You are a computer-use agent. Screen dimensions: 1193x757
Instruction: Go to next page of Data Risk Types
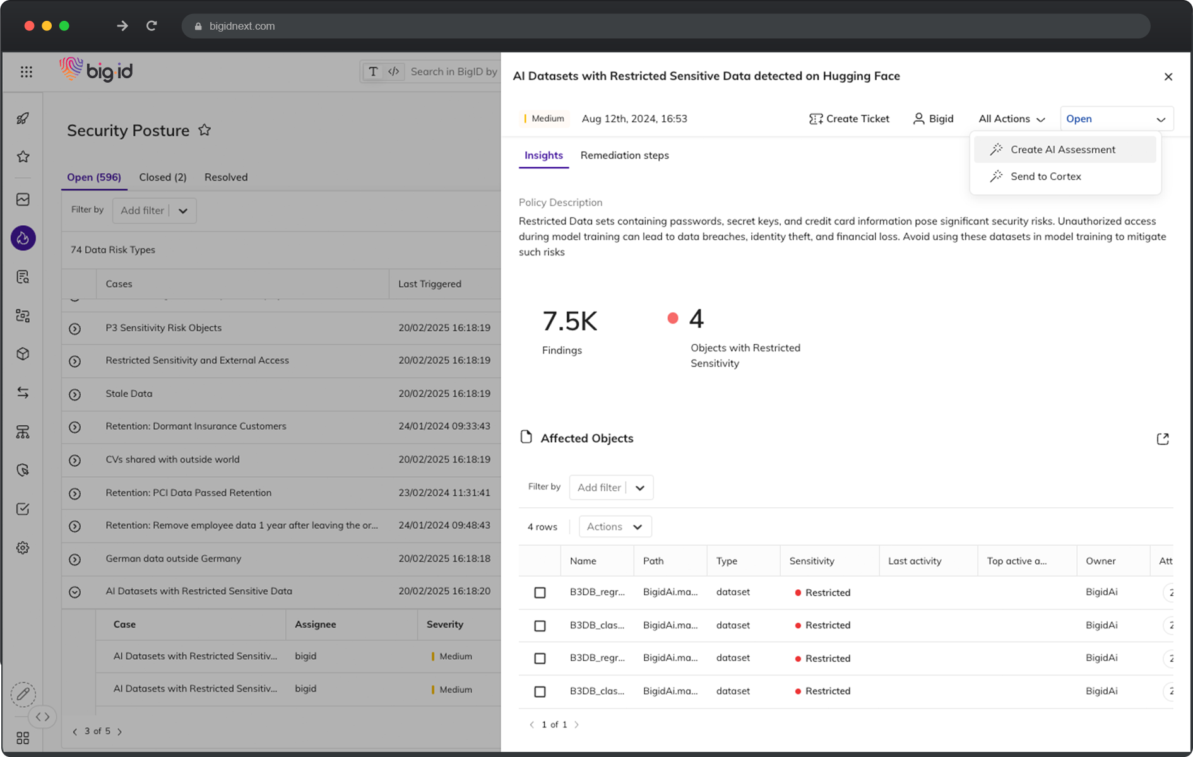(119, 731)
